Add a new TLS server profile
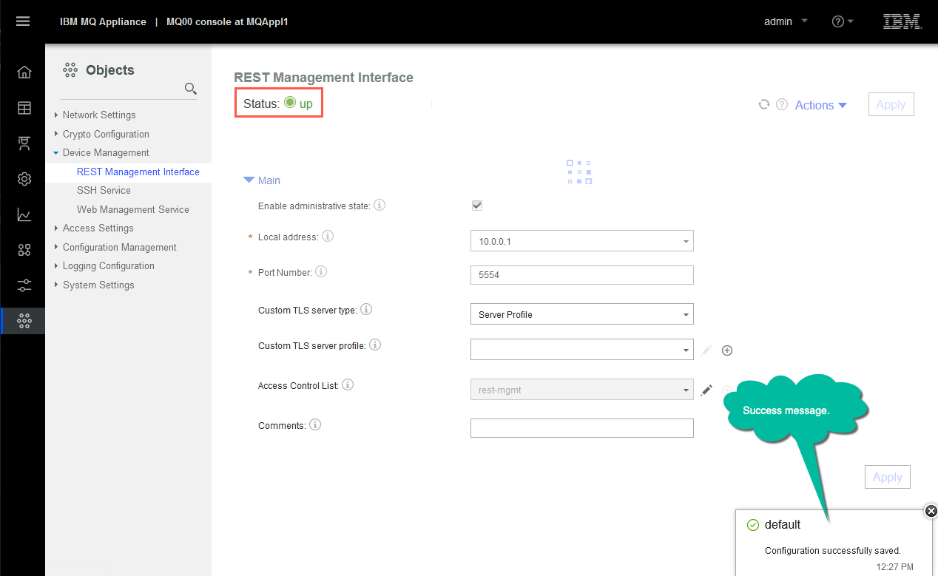 (x=727, y=350)
